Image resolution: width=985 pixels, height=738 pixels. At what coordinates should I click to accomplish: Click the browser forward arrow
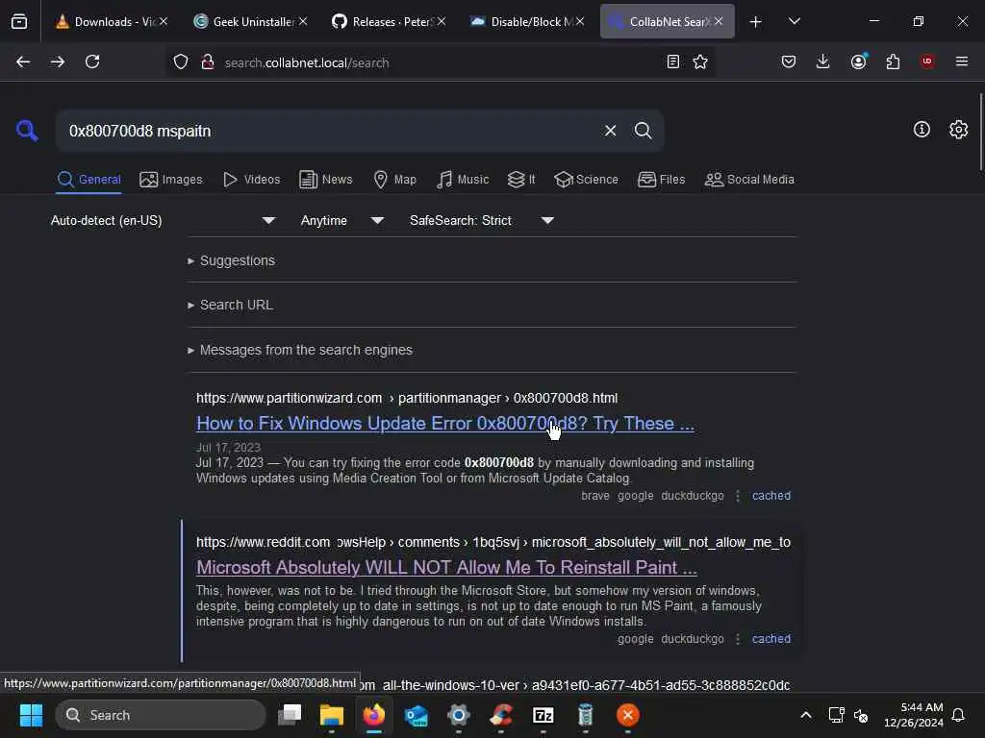(58, 61)
